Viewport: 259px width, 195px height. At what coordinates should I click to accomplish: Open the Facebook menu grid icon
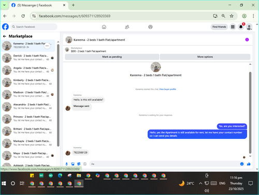point(233,27)
